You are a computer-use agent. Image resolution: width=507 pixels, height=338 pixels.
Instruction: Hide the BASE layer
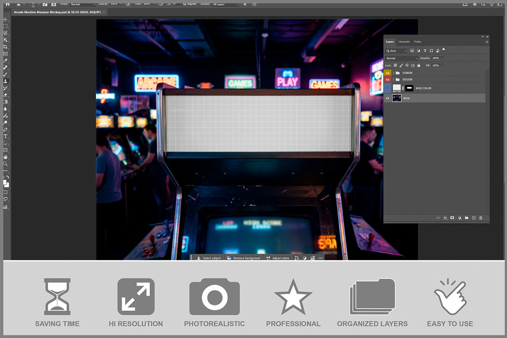387,98
